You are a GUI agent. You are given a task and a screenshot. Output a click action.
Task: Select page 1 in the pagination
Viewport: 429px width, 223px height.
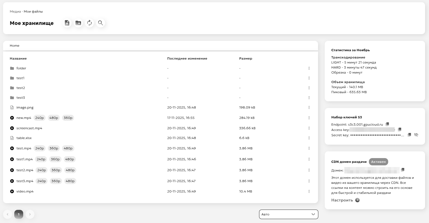19,214
